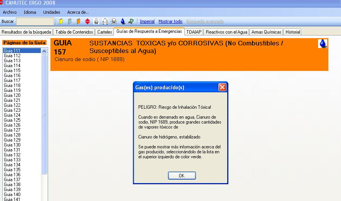The height and width of the screenshot is (201, 341).
Task: Switch to Tabla de Contenidos tab
Action: pos(74,32)
